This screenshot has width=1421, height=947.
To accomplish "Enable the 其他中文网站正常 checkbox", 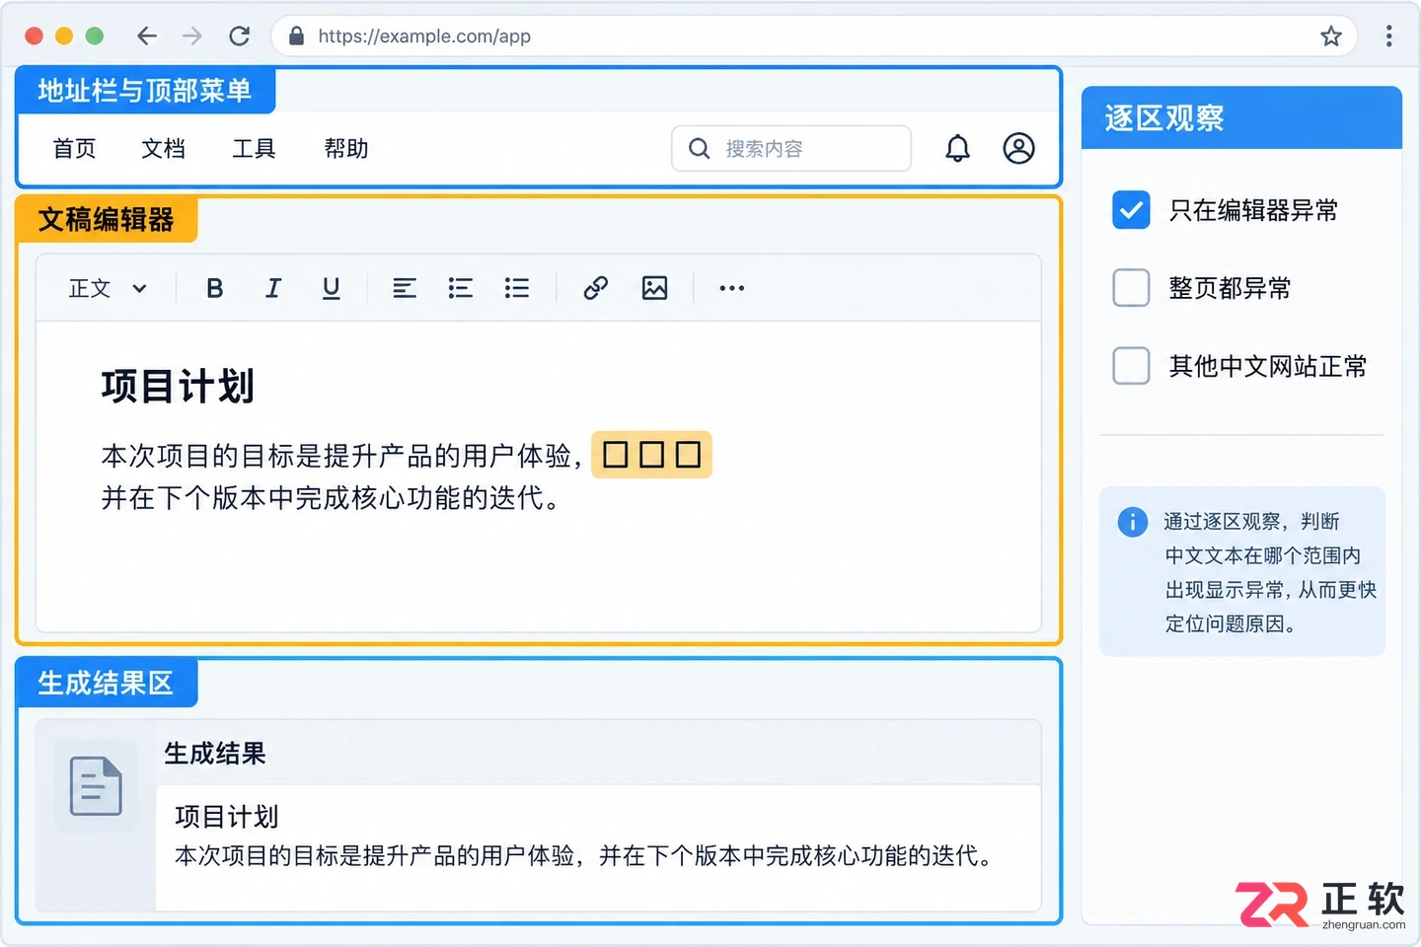I will pyautogui.click(x=1131, y=366).
